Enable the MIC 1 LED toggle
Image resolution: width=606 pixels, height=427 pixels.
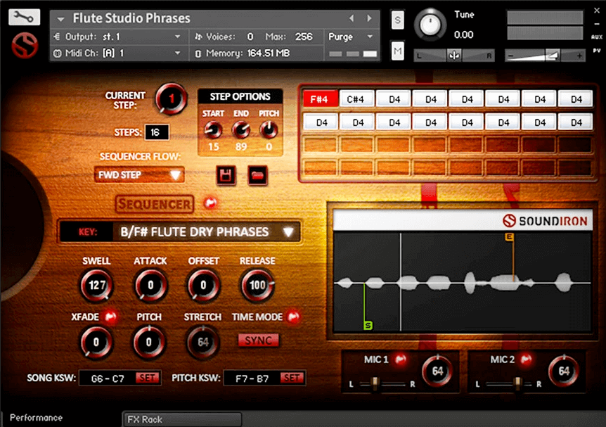click(x=401, y=359)
